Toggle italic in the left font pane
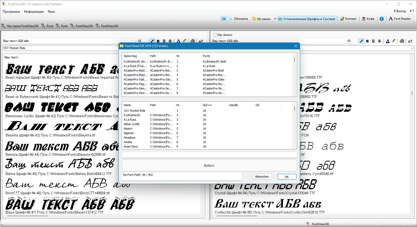 (152, 41)
